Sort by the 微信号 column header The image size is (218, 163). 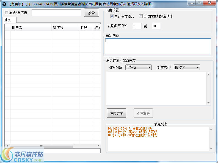[65, 27]
